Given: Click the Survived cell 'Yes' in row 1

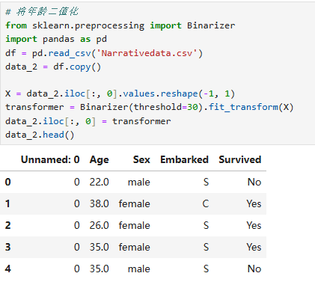Looking at the screenshot, I should [x=254, y=203].
